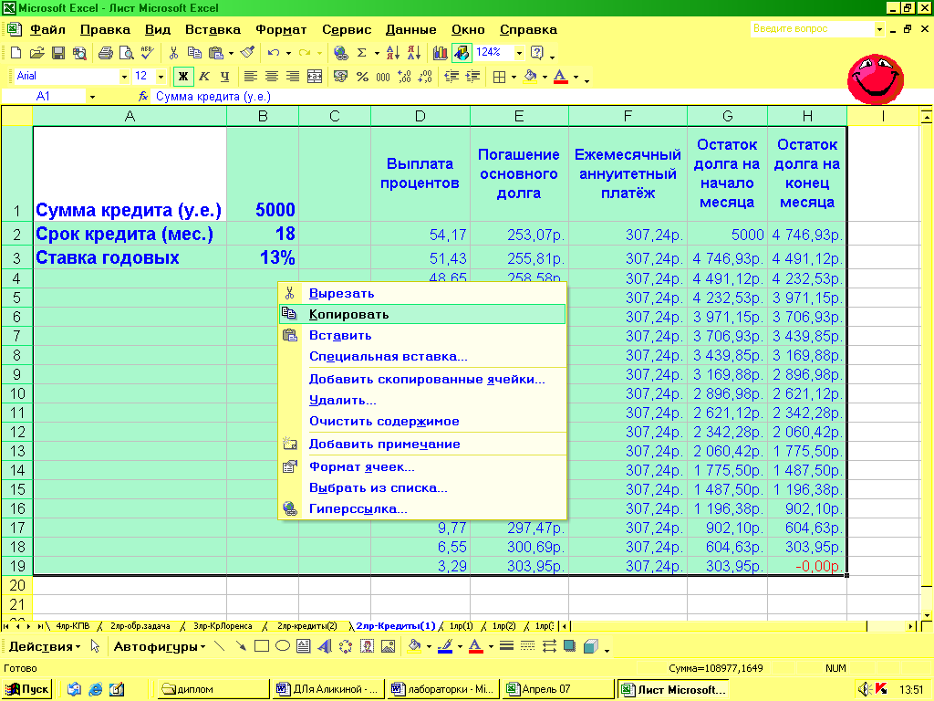The image size is (934, 701).
Task: Copy selection with the standard toolbar icon
Action: [x=194, y=53]
